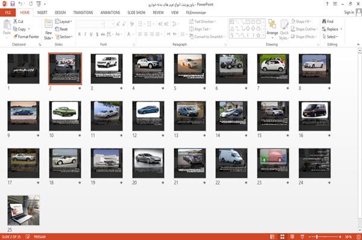Click the Cut scissors icon
The width and height of the screenshot is (362, 240).
click(x=15, y=22)
